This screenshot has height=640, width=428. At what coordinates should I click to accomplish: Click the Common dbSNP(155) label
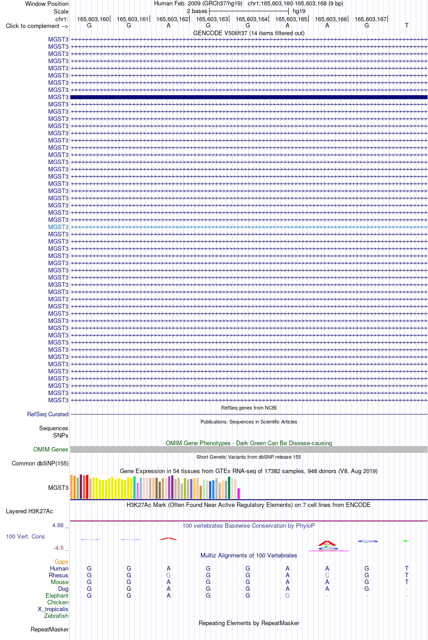[x=40, y=463]
